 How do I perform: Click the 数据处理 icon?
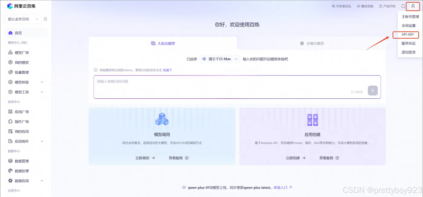(11, 171)
